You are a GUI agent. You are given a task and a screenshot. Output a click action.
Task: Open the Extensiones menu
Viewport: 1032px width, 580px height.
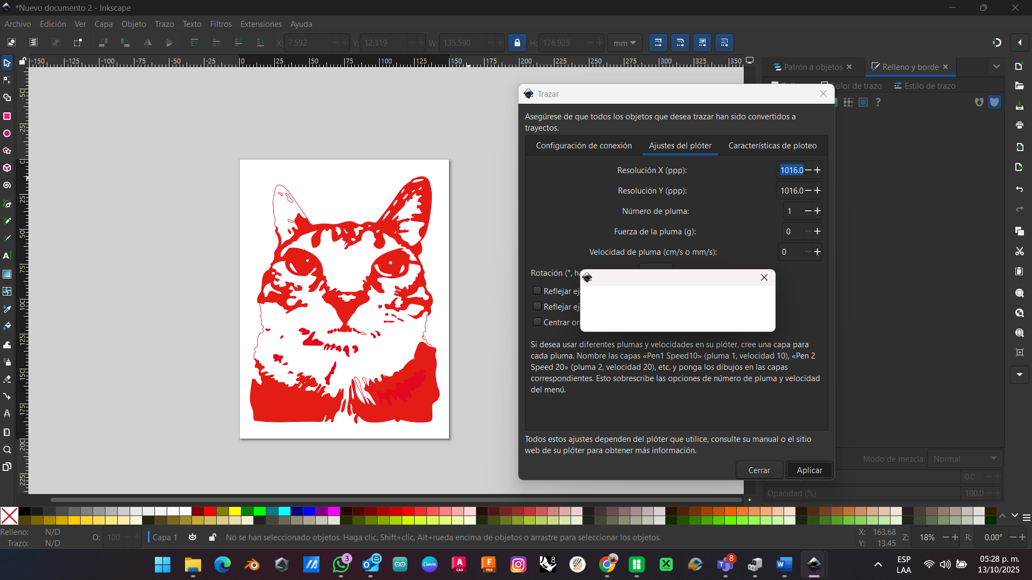point(261,24)
